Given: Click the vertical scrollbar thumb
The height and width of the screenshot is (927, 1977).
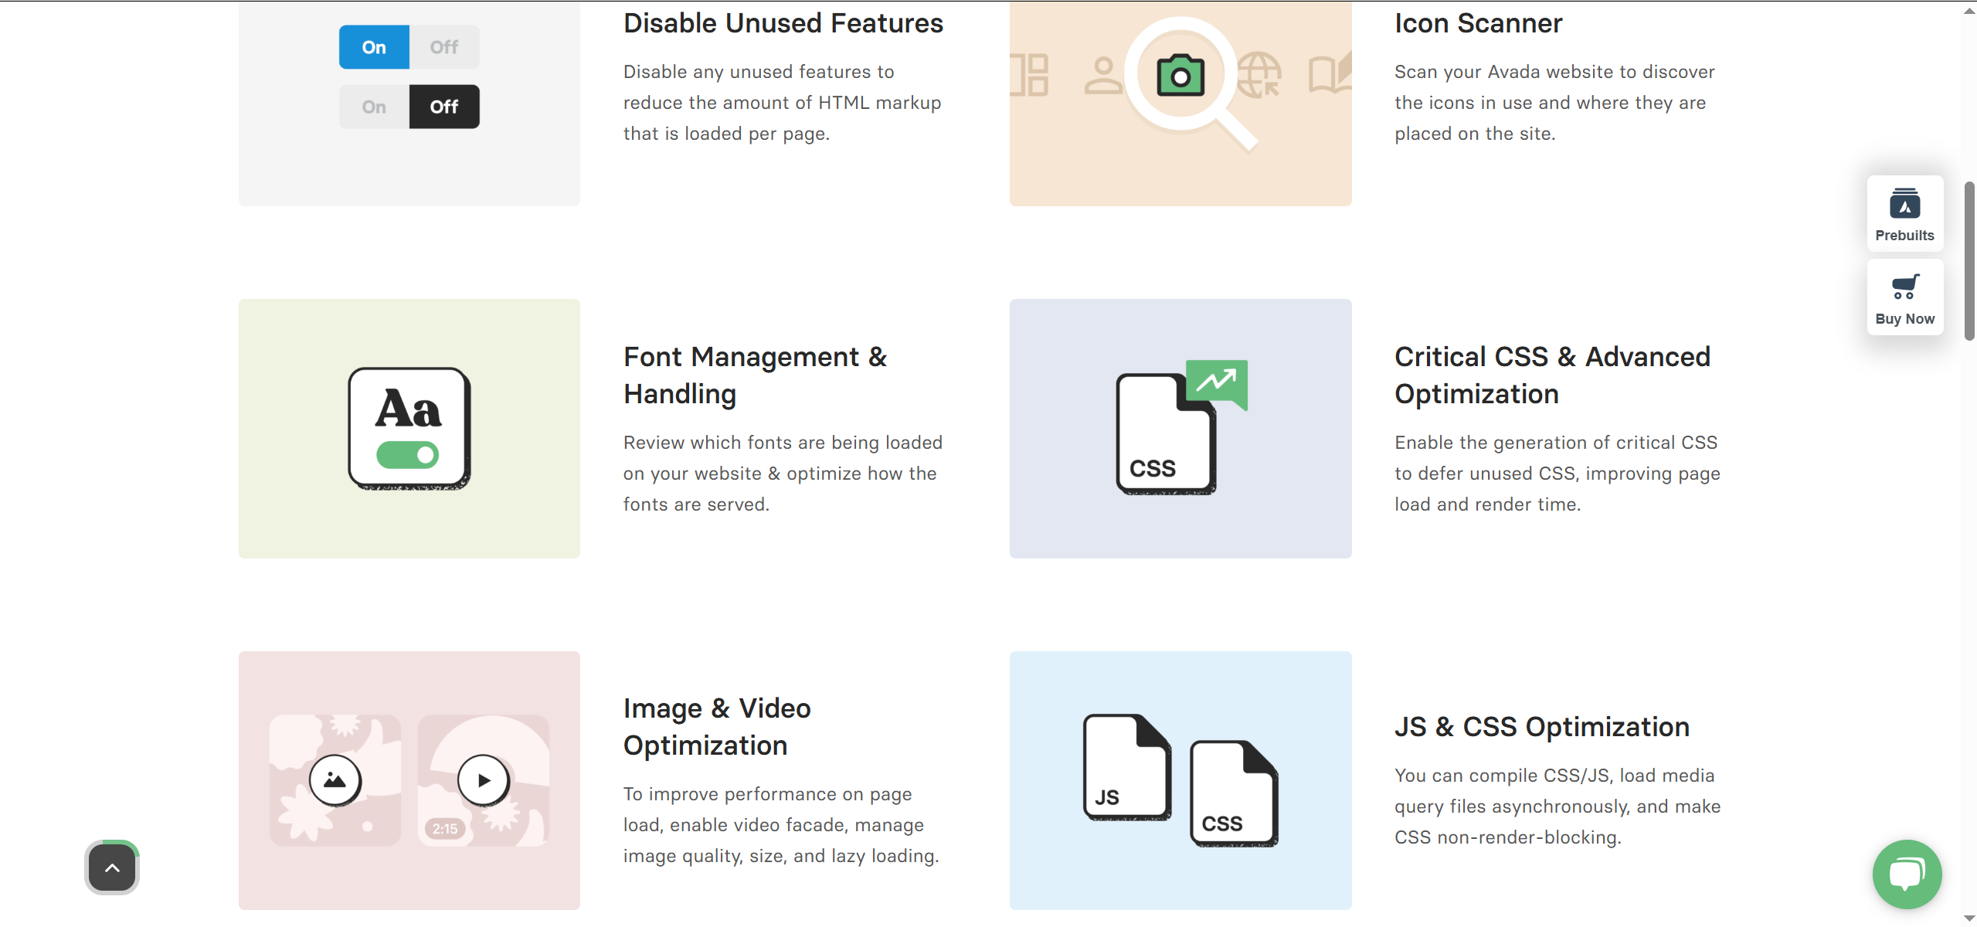Looking at the screenshot, I should click(1969, 261).
